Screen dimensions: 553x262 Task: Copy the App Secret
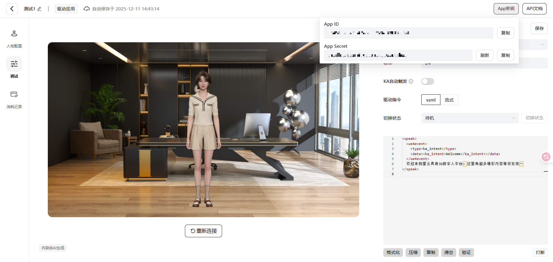[x=505, y=55]
